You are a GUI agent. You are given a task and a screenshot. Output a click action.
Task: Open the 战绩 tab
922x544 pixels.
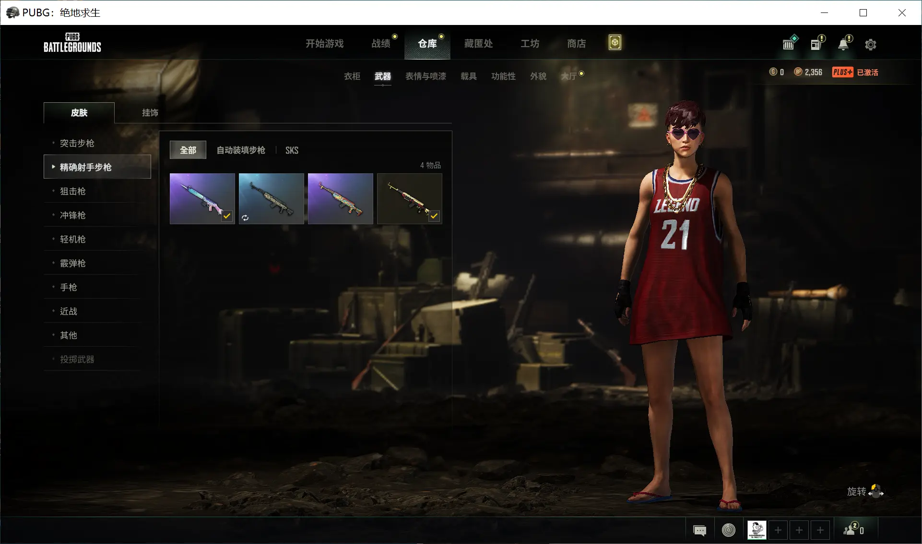pos(381,44)
